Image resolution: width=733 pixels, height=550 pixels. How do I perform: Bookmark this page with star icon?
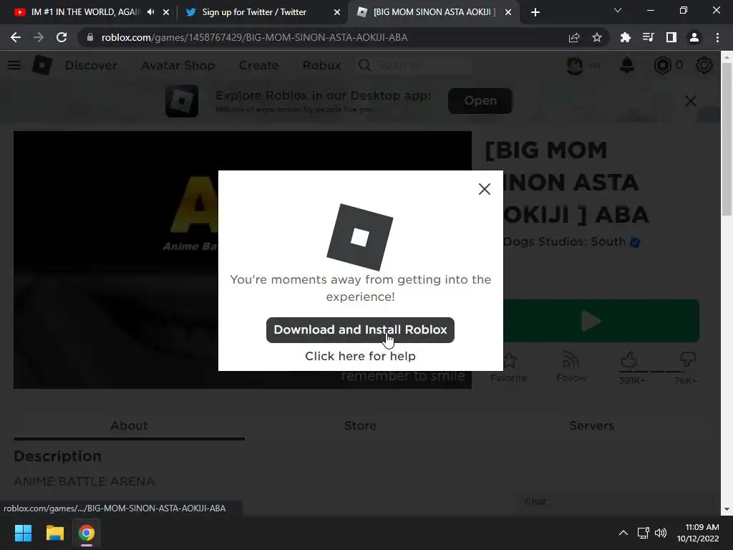click(597, 37)
